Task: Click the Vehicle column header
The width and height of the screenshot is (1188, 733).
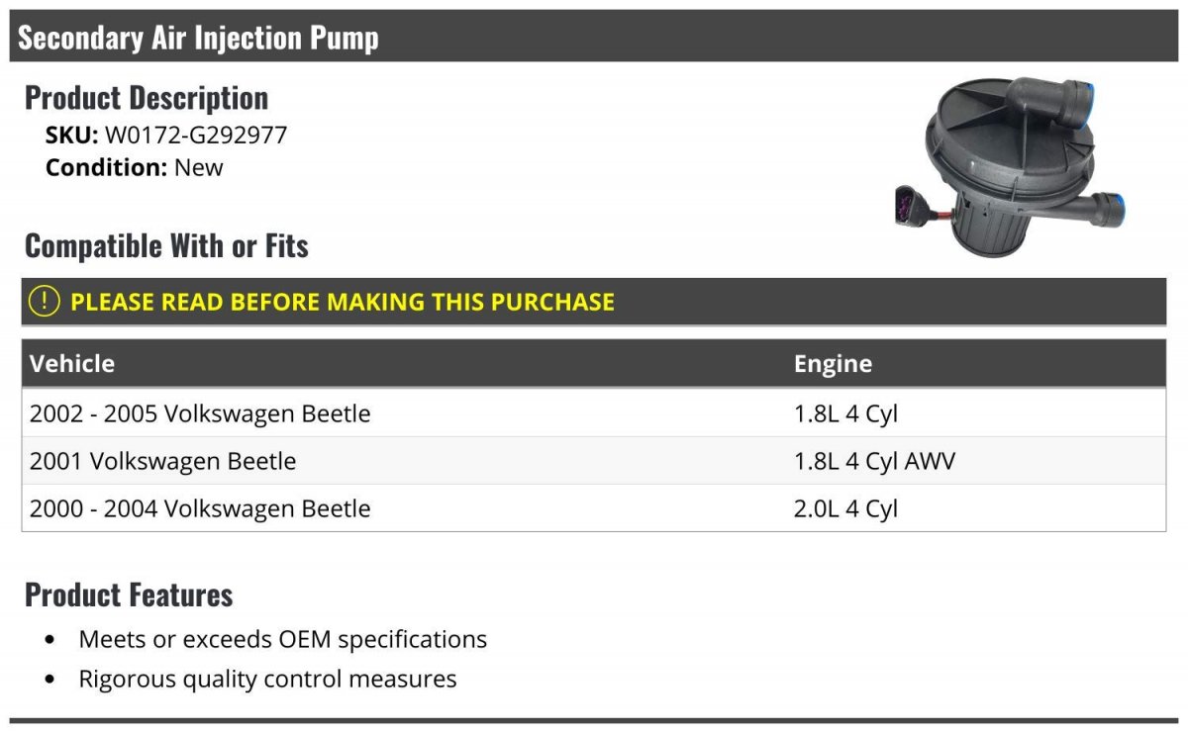Action: click(x=72, y=363)
